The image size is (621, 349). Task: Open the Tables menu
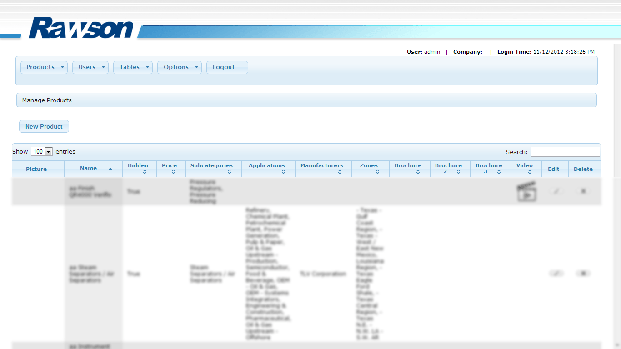click(133, 67)
